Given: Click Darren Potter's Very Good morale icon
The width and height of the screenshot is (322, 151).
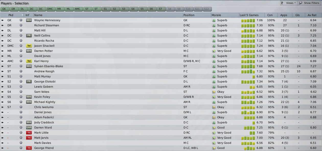Looking at the screenshot, I should (x=214, y=51).
